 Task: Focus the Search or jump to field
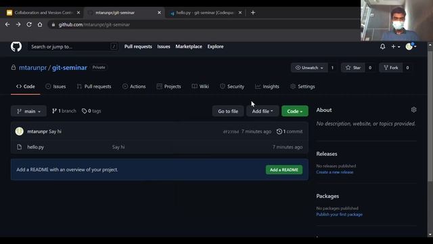click(x=73, y=47)
